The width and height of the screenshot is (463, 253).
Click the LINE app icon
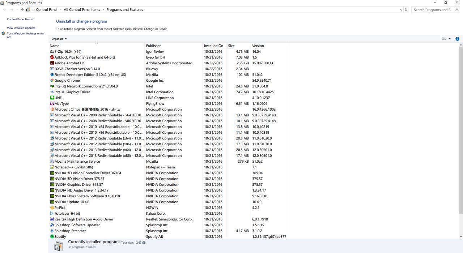click(52, 98)
